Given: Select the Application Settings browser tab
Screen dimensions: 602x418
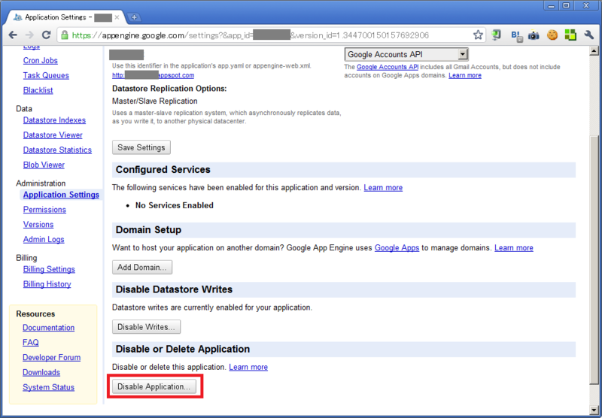Looking at the screenshot, I should click(65, 17).
